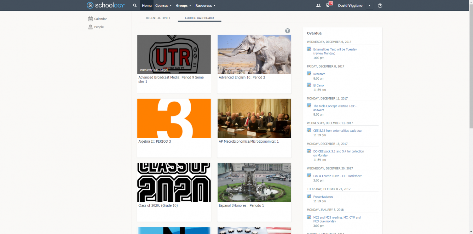Go to Home in top navigation
The image size is (473, 234).
pyautogui.click(x=147, y=5)
